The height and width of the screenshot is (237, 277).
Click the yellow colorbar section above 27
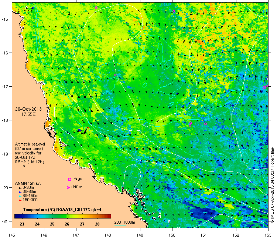coord(82,216)
